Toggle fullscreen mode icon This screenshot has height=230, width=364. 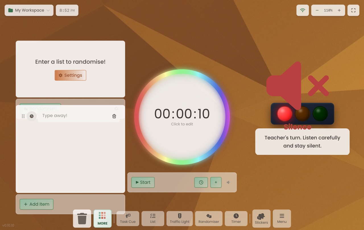coord(353,10)
